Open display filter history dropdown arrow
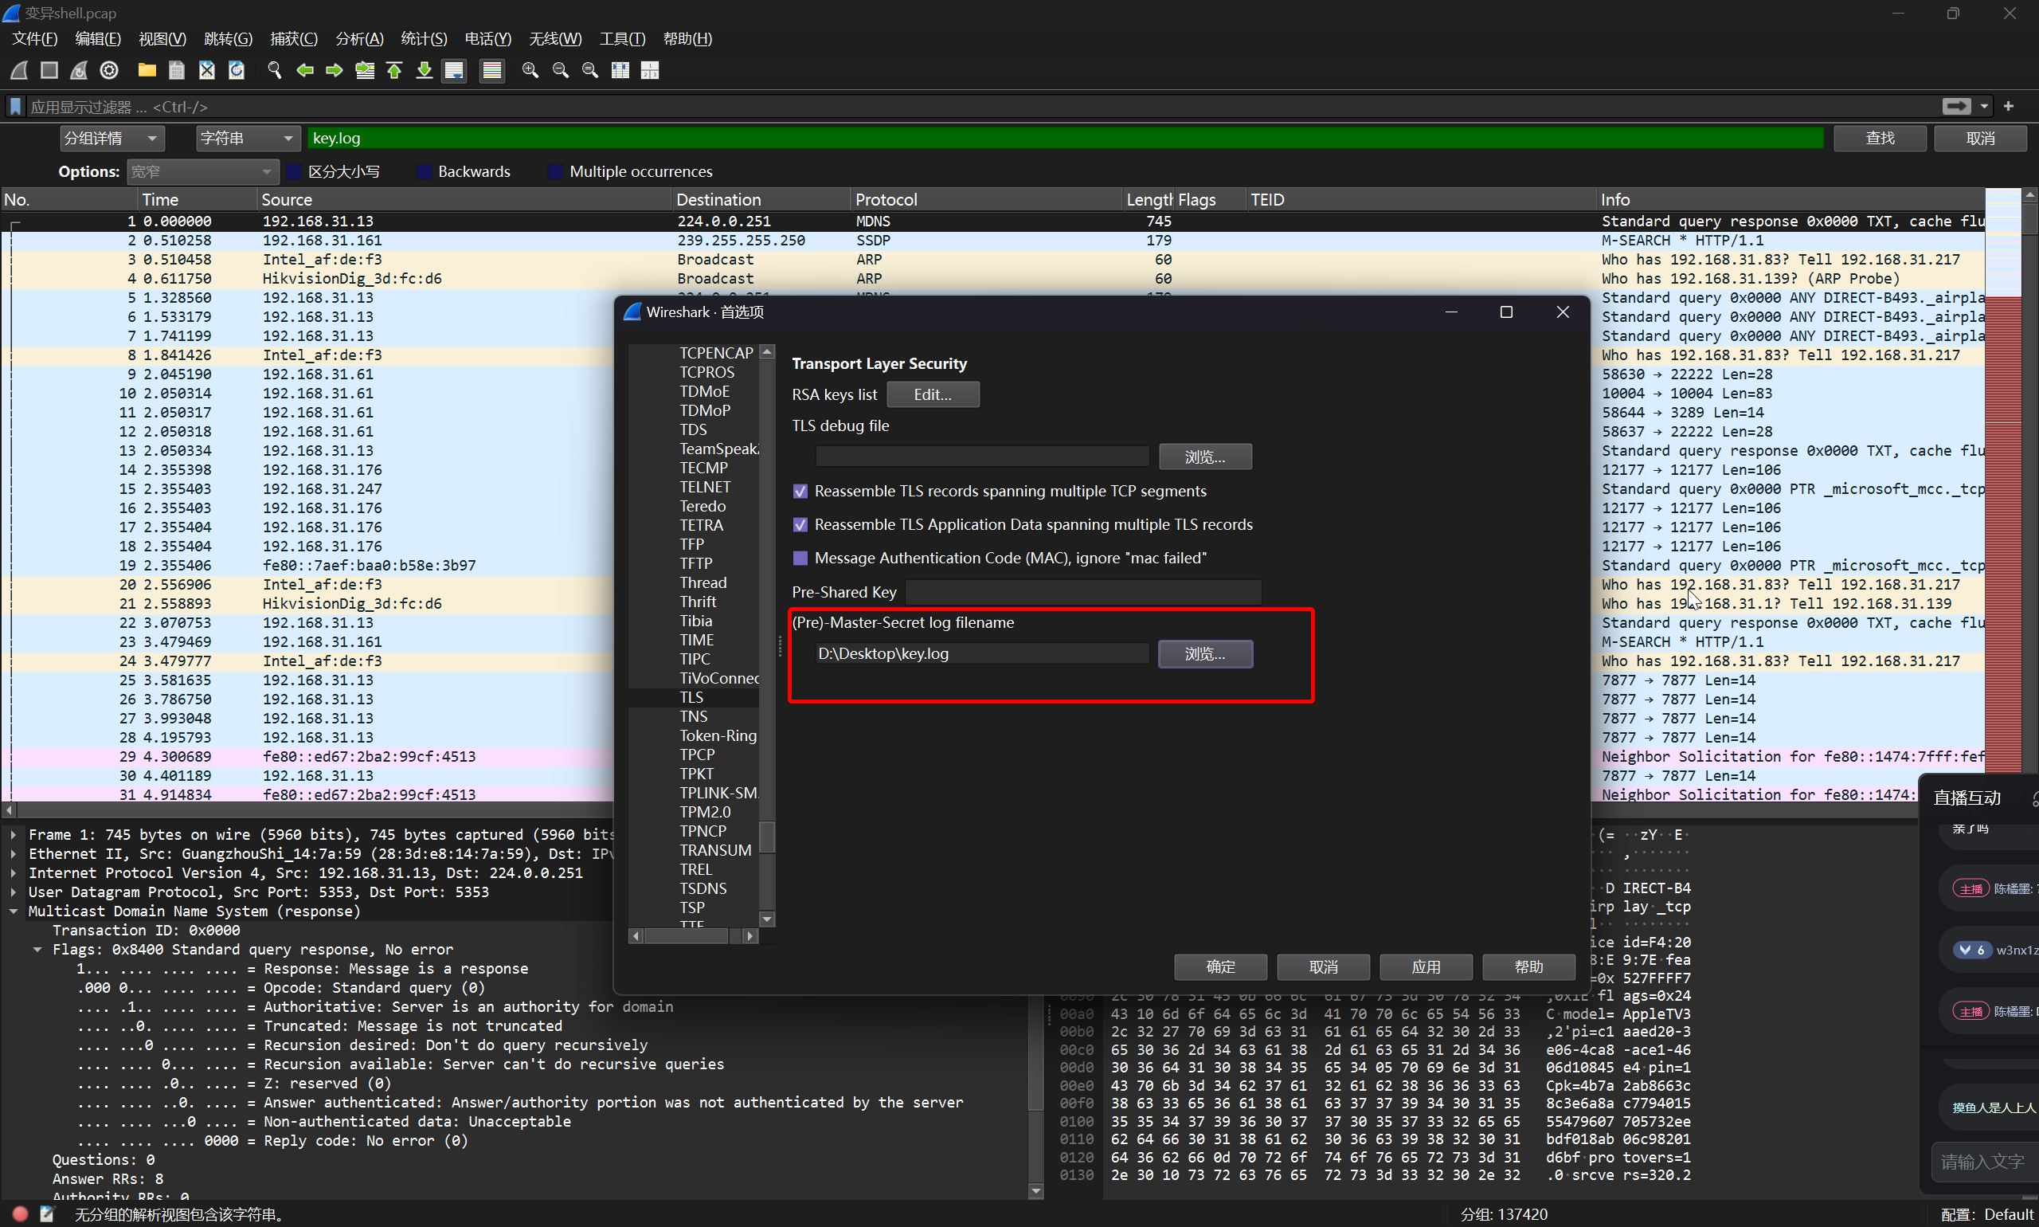This screenshot has width=2039, height=1227. [x=1983, y=106]
